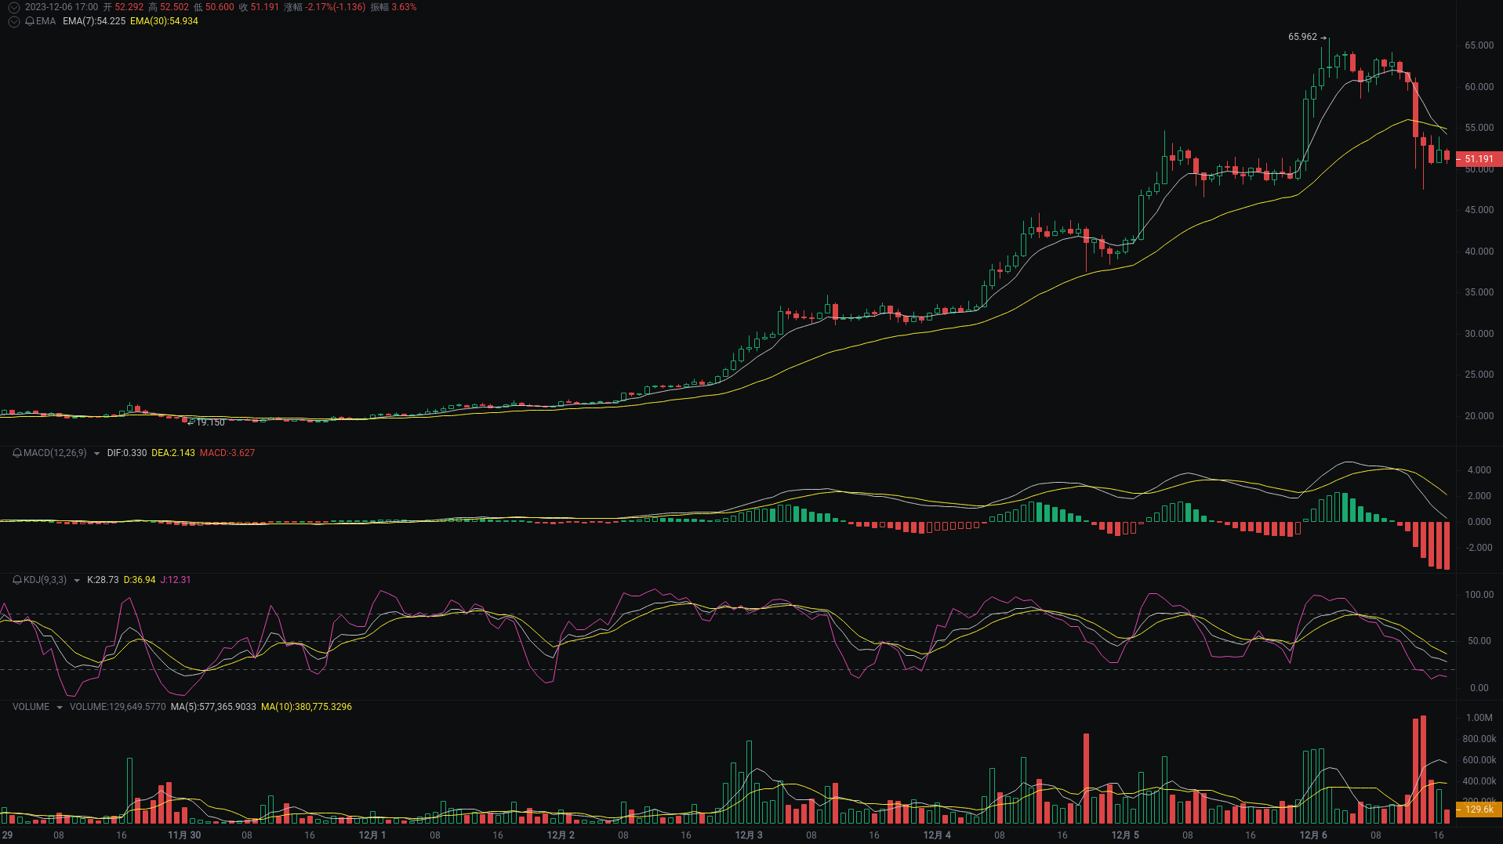1503x844 pixels.
Task: Select the D:36.94 reading
Action: pyautogui.click(x=140, y=580)
